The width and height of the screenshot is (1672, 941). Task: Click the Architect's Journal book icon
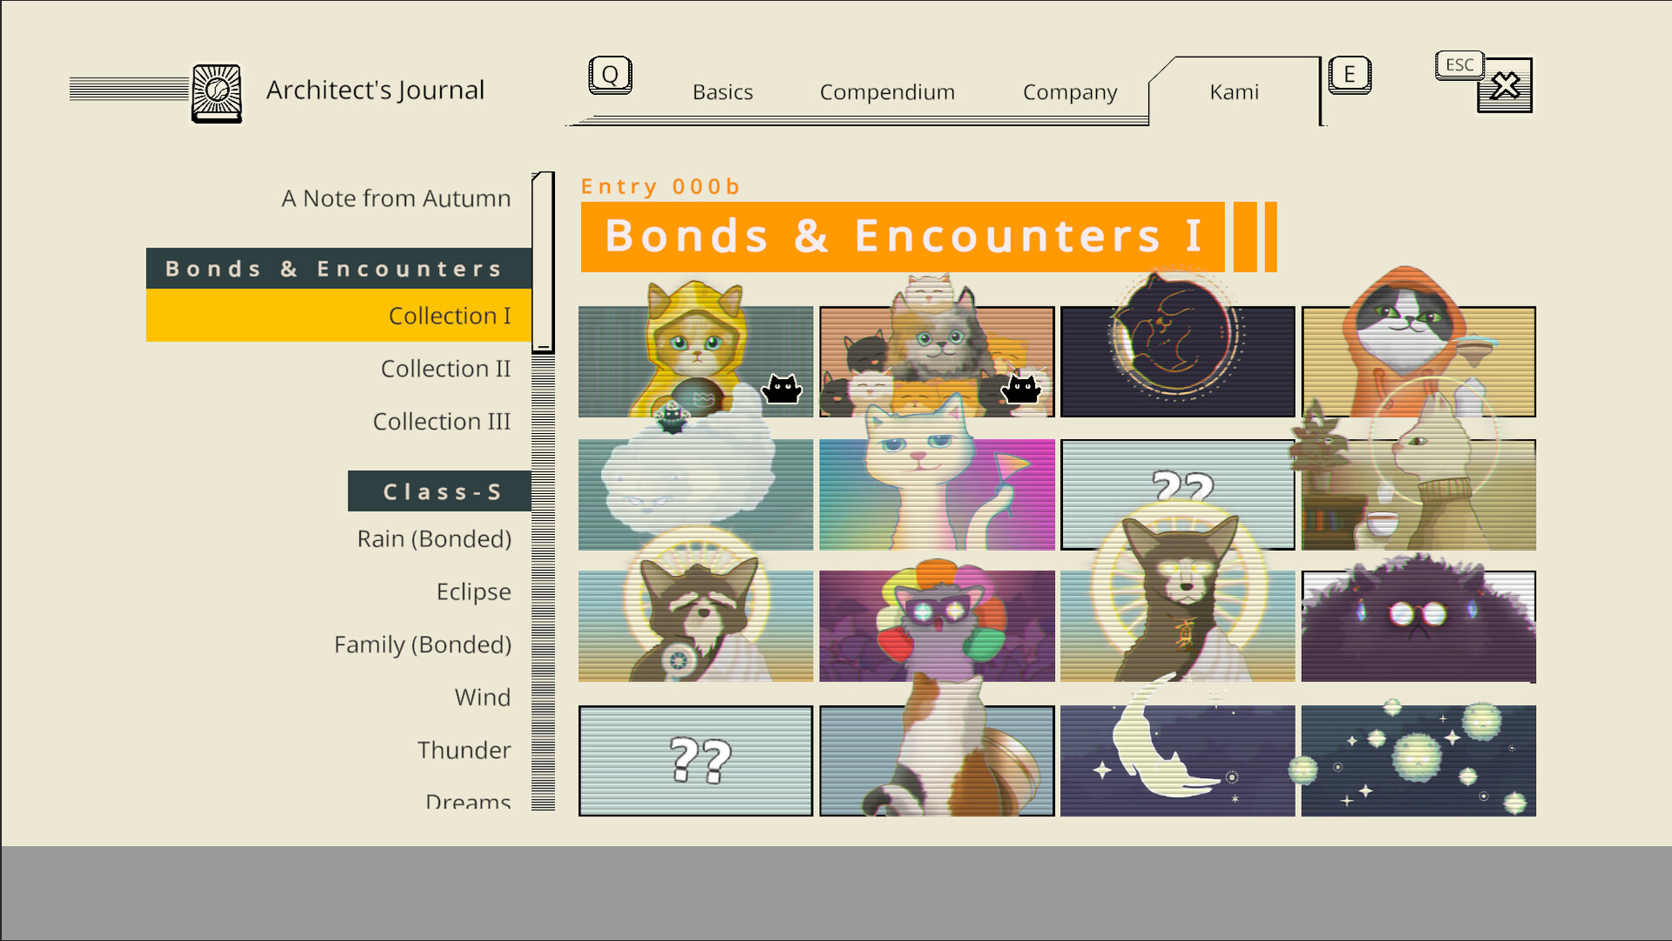pyautogui.click(x=216, y=93)
